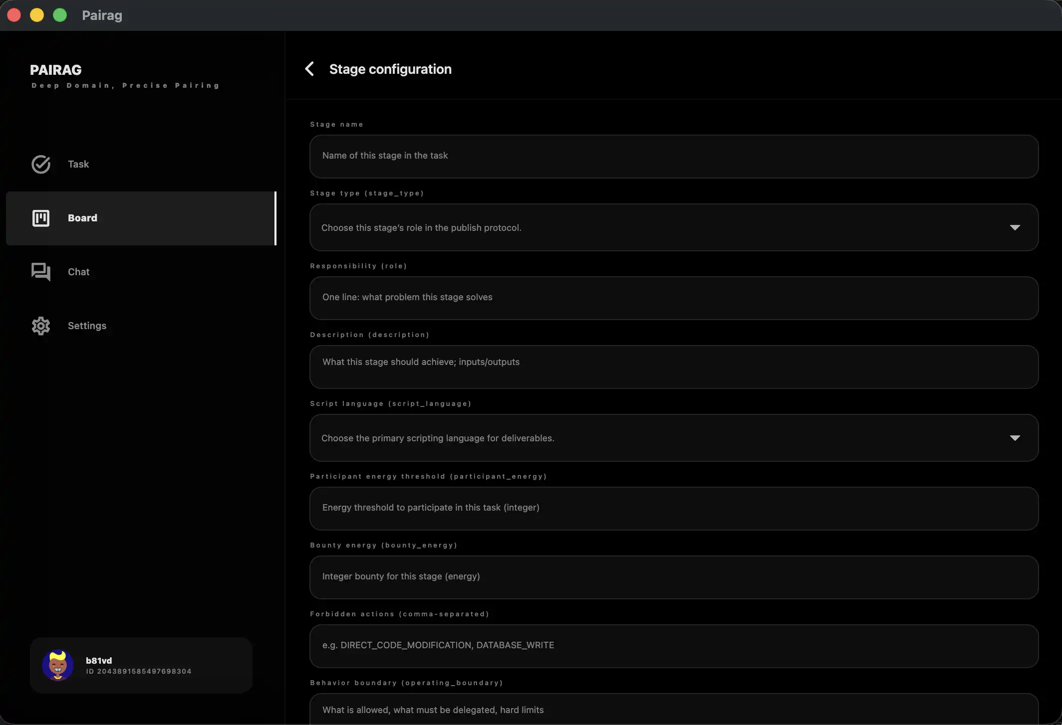Image resolution: width=1062 pixels, height=725 pixels.
Task: Focus the Forbidden actions input field
Action: 674,646
